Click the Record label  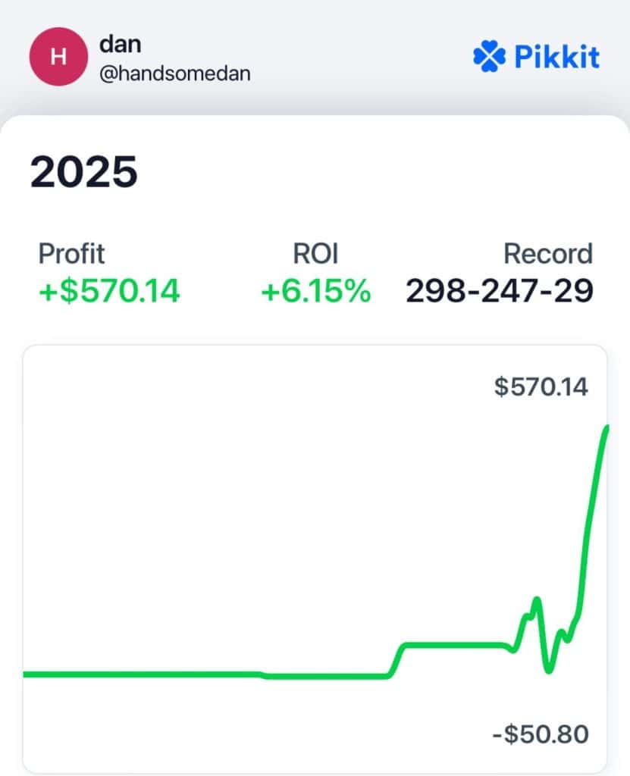[548, 254]
